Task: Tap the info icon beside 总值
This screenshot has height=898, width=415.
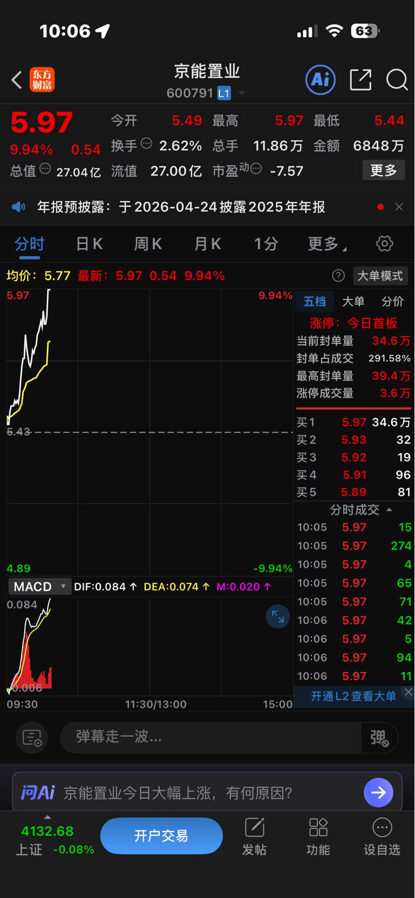Action: [45, 169]
